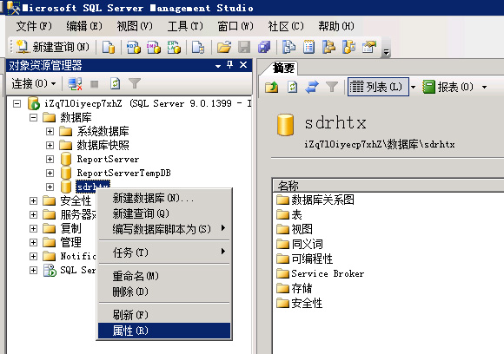Open the Tasks (任务) submenu
Image resolution: width=504 pixels, height=354 pixels.
coord(164,252)
